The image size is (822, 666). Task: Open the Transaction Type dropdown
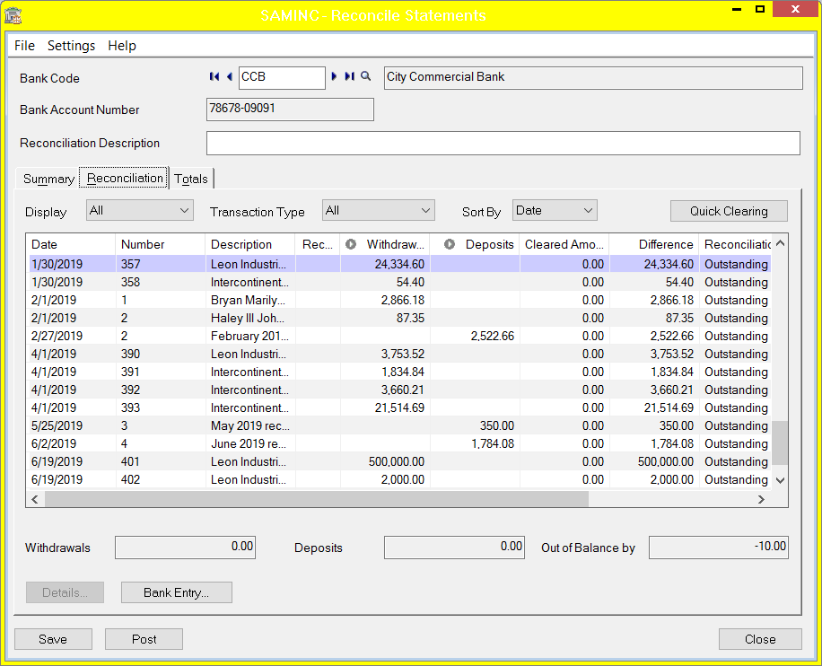pyautogui.click(x=424, y=209)
